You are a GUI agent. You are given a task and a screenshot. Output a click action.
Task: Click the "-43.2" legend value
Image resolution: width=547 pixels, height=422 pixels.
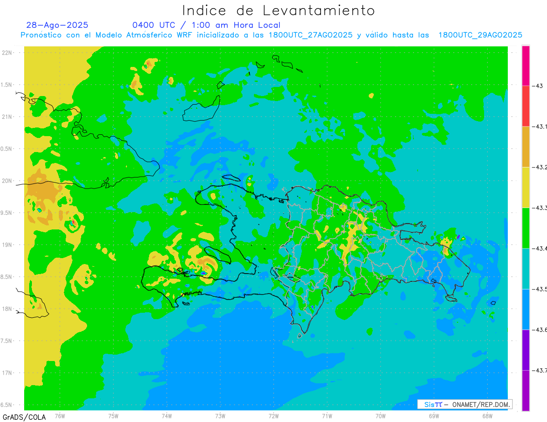(x=539, y=167)
